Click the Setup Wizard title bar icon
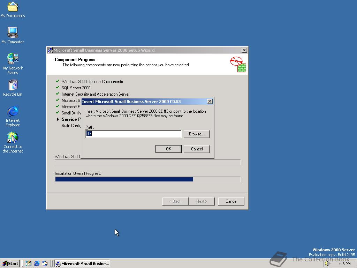 50,50
